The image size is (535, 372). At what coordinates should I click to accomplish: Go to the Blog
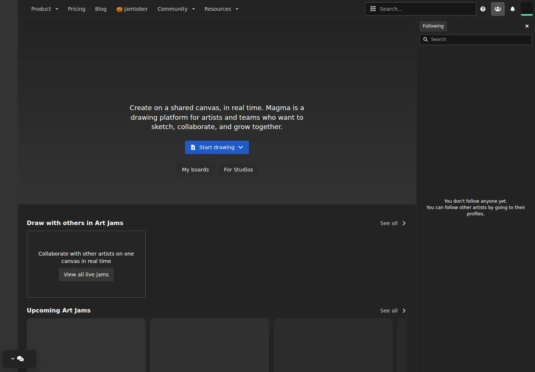click(101, 9)
